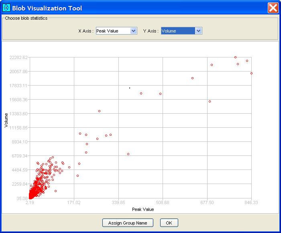Click the 846.33 tick label on X axis
This screenshot has width=281, height=233.
[251, 202]
